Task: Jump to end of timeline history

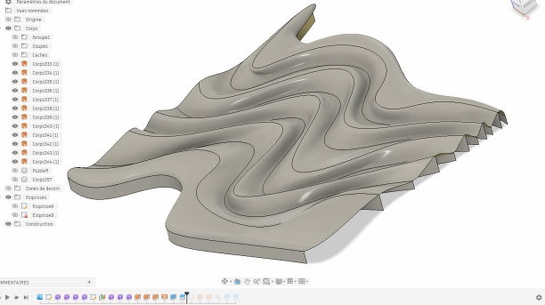Action: pos(26,298)
